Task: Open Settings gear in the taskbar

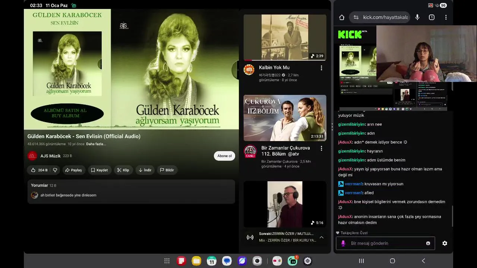Action: coord(307,261)
